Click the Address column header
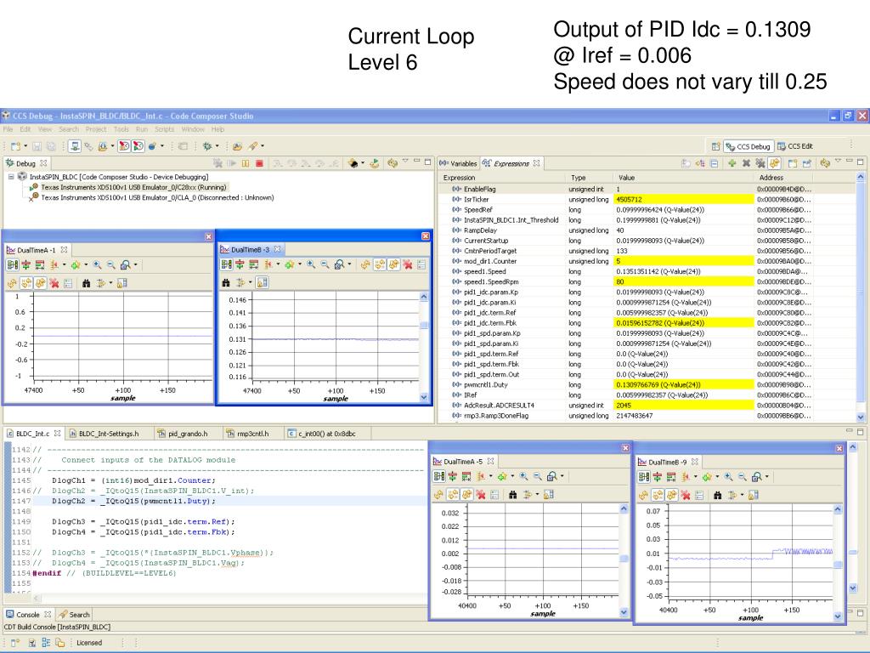 783,178
